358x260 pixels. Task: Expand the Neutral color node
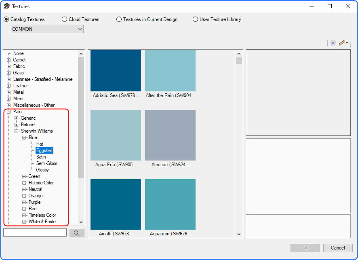point(24,189)
